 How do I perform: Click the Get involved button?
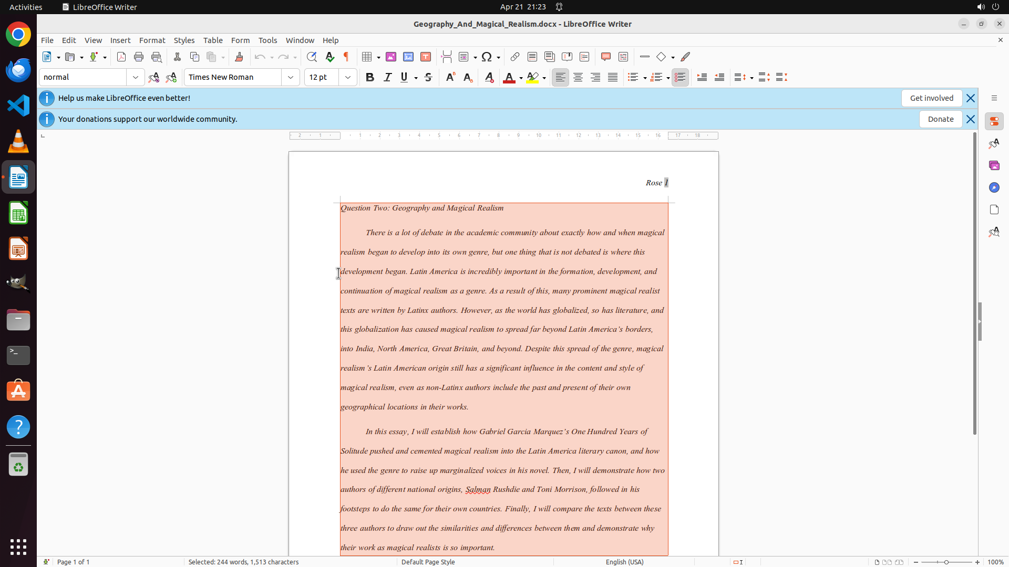(x=931, y=98)
